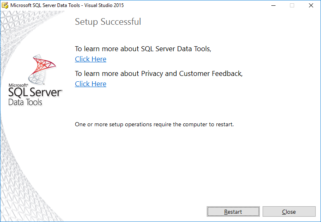Screen dimensions: 321x222
Task: Click the SQL Server wordmark
Action: click(x=35, y=92)
